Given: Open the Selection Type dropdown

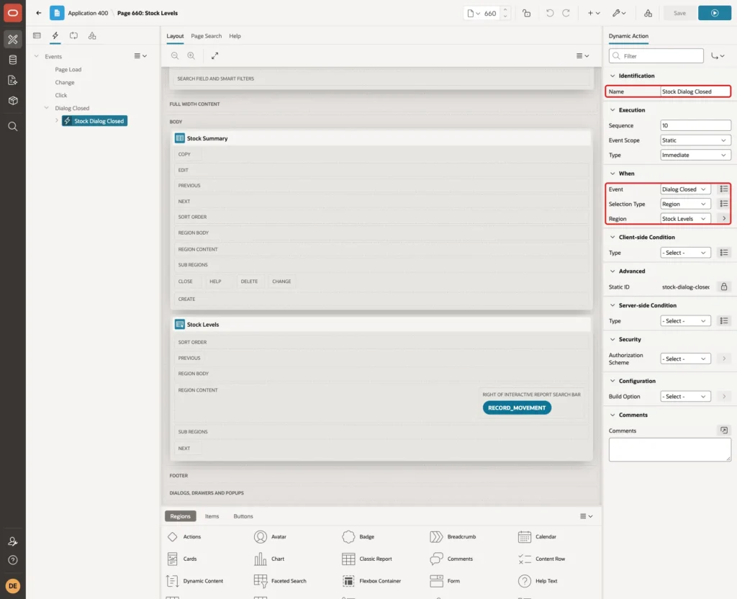Looking at the screenshot, I should 685,204.
